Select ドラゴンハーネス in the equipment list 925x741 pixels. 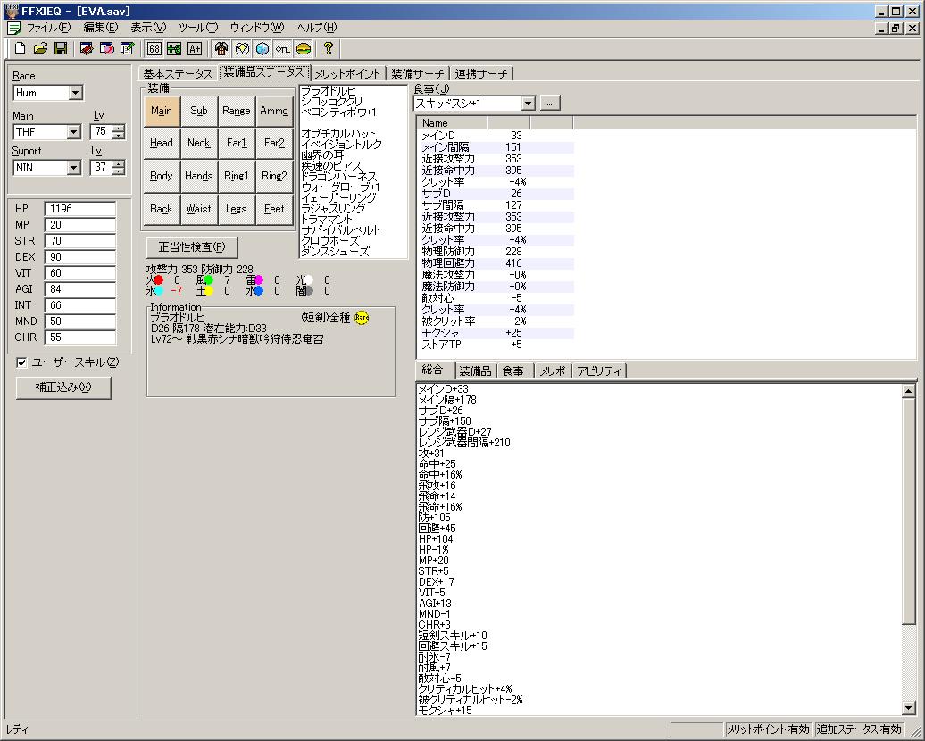click(x=339, y=177)
